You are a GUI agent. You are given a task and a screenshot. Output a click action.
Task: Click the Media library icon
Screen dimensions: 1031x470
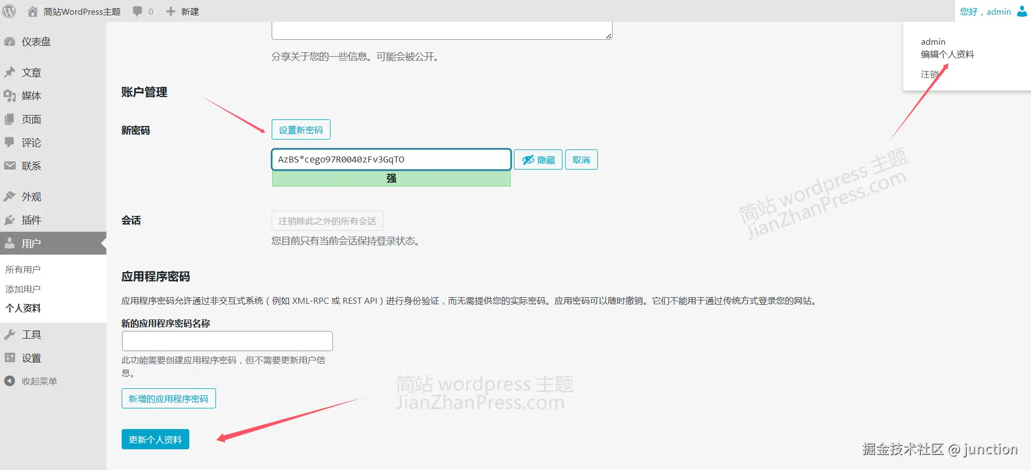pos(10,96)
